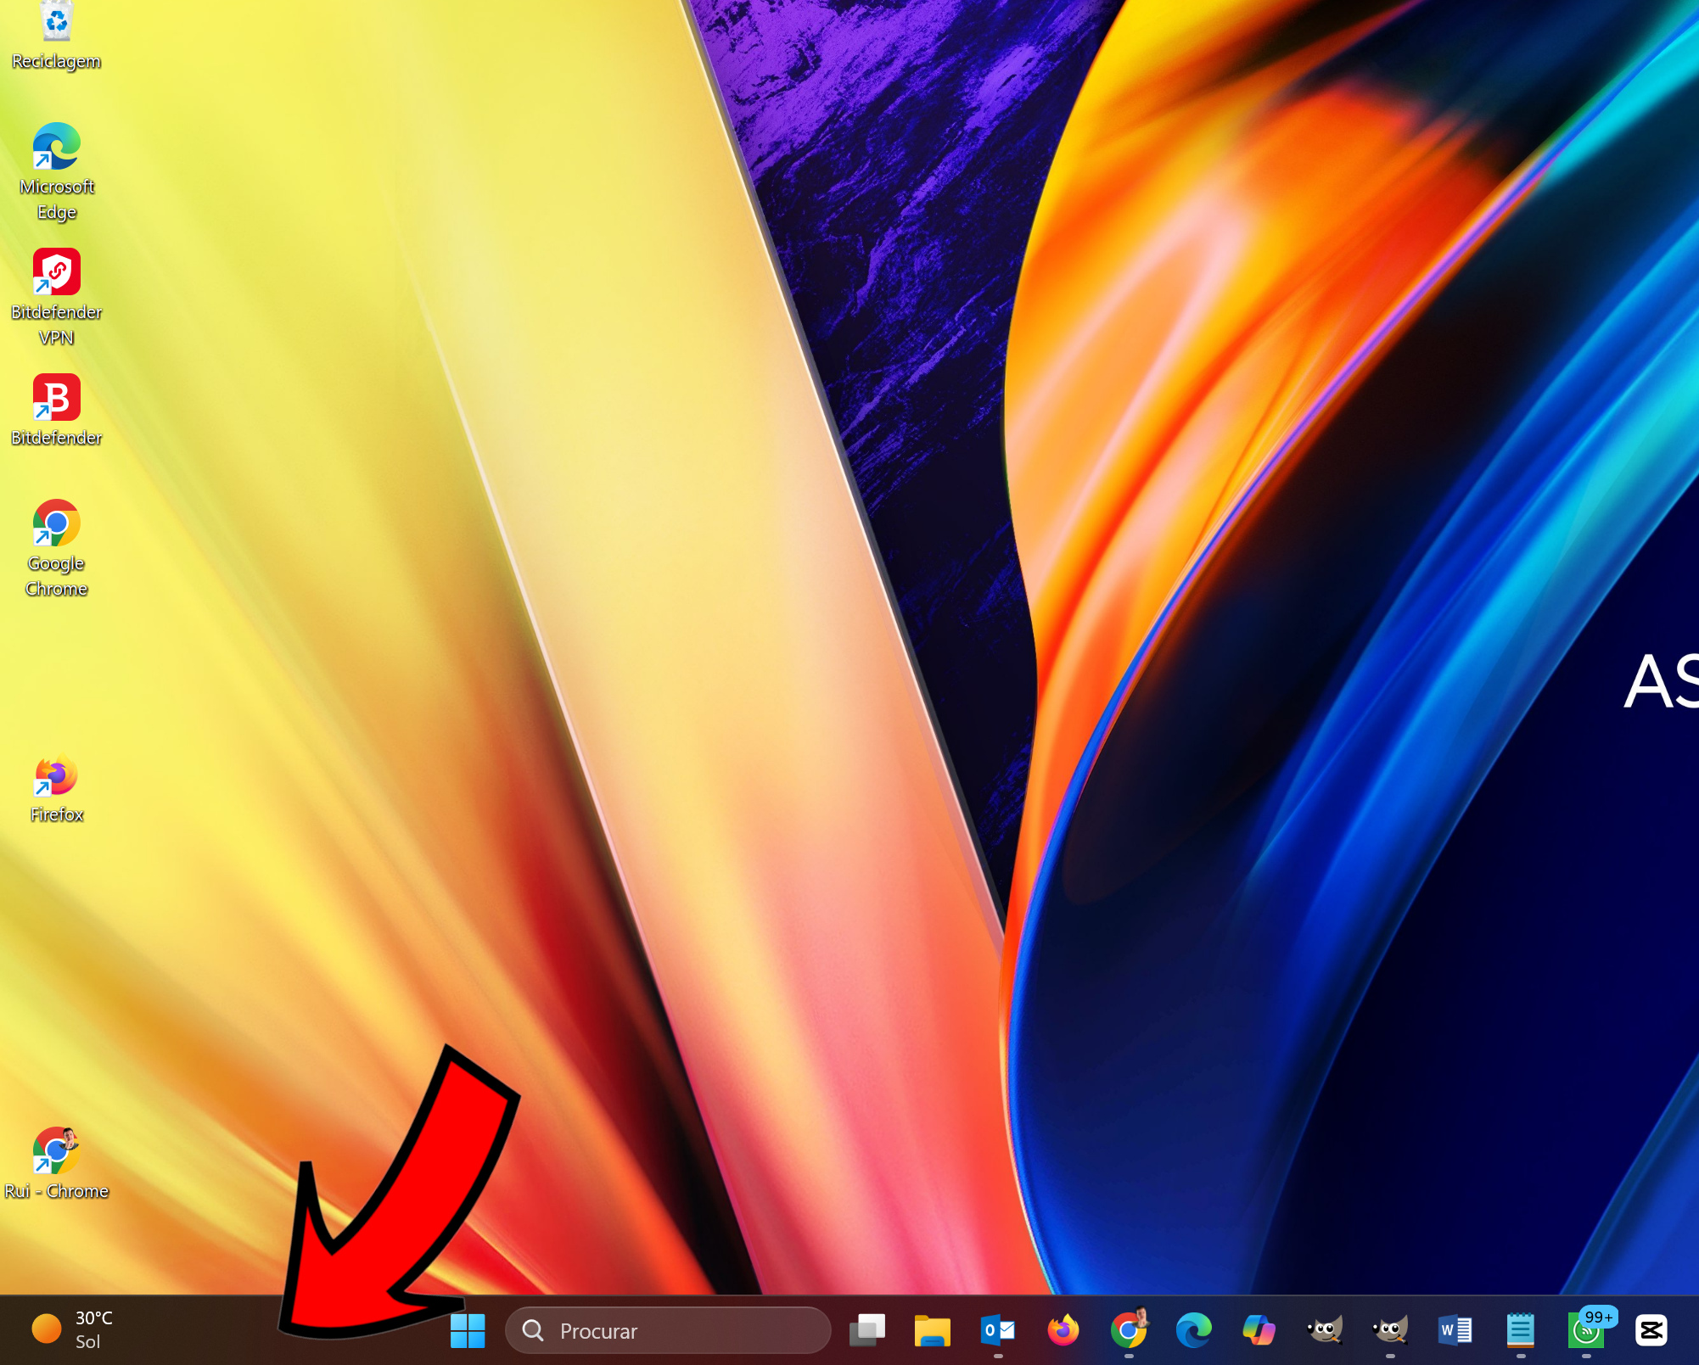Open GIMP icon next to Word in taskbar

pyautogui.click(x=1390, y=1330)
